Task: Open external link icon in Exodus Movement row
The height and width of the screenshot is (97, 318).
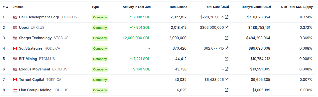Action: [227, 69]
